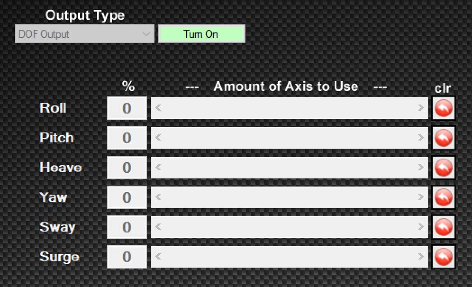Toggle output with the Turn On button
Screen dimensions: 472x287
pos(201,34)
